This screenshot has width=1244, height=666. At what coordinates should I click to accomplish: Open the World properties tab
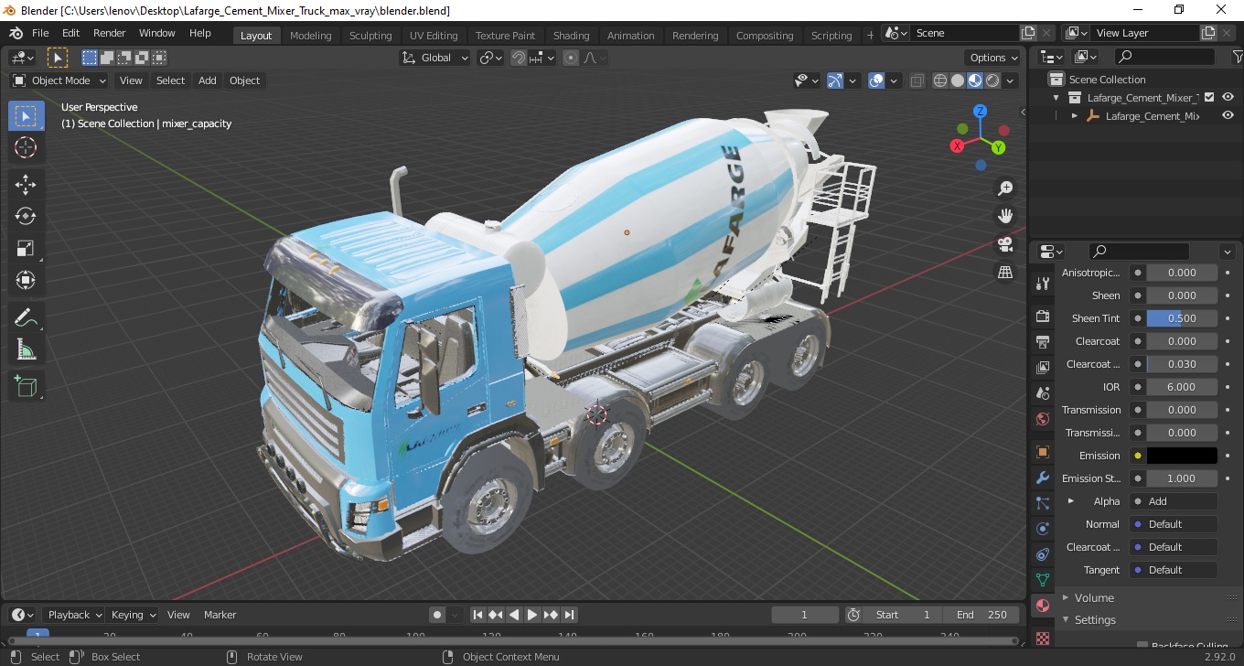click(x=1042, y=419)
